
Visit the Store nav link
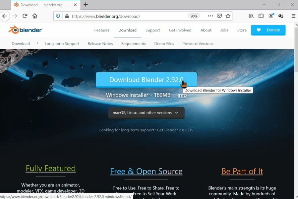[x=242, y=30]
